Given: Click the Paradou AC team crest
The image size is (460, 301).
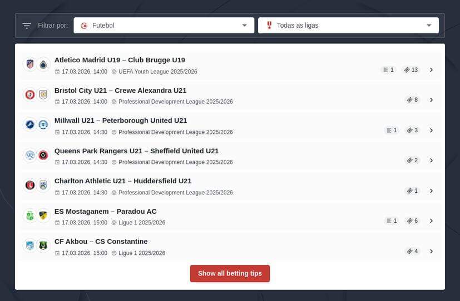Looking at the screenshot, I should (43, 215).
